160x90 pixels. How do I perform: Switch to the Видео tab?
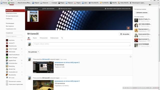pos(35,38)
